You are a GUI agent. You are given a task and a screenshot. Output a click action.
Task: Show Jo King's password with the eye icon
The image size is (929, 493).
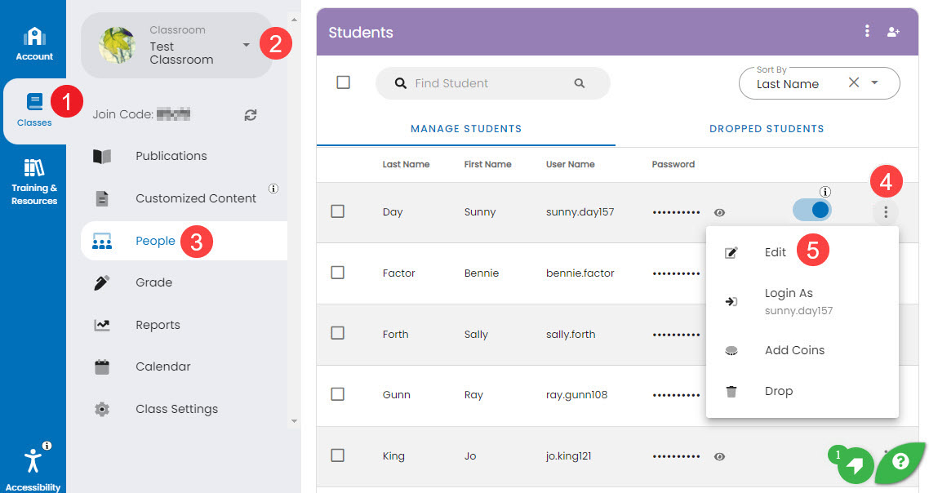[719, 457]
